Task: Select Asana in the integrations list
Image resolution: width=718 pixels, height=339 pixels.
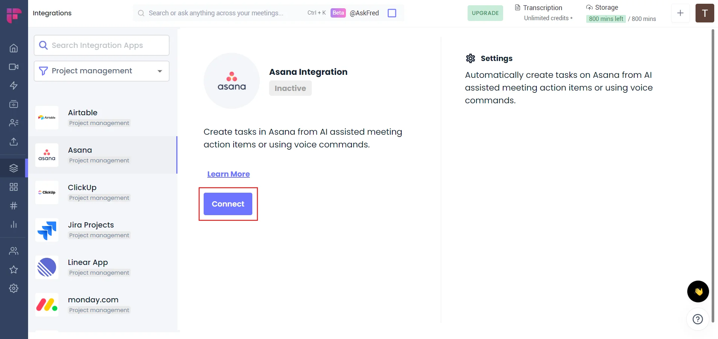Action: pyautogui.click(x=103, y=155)
